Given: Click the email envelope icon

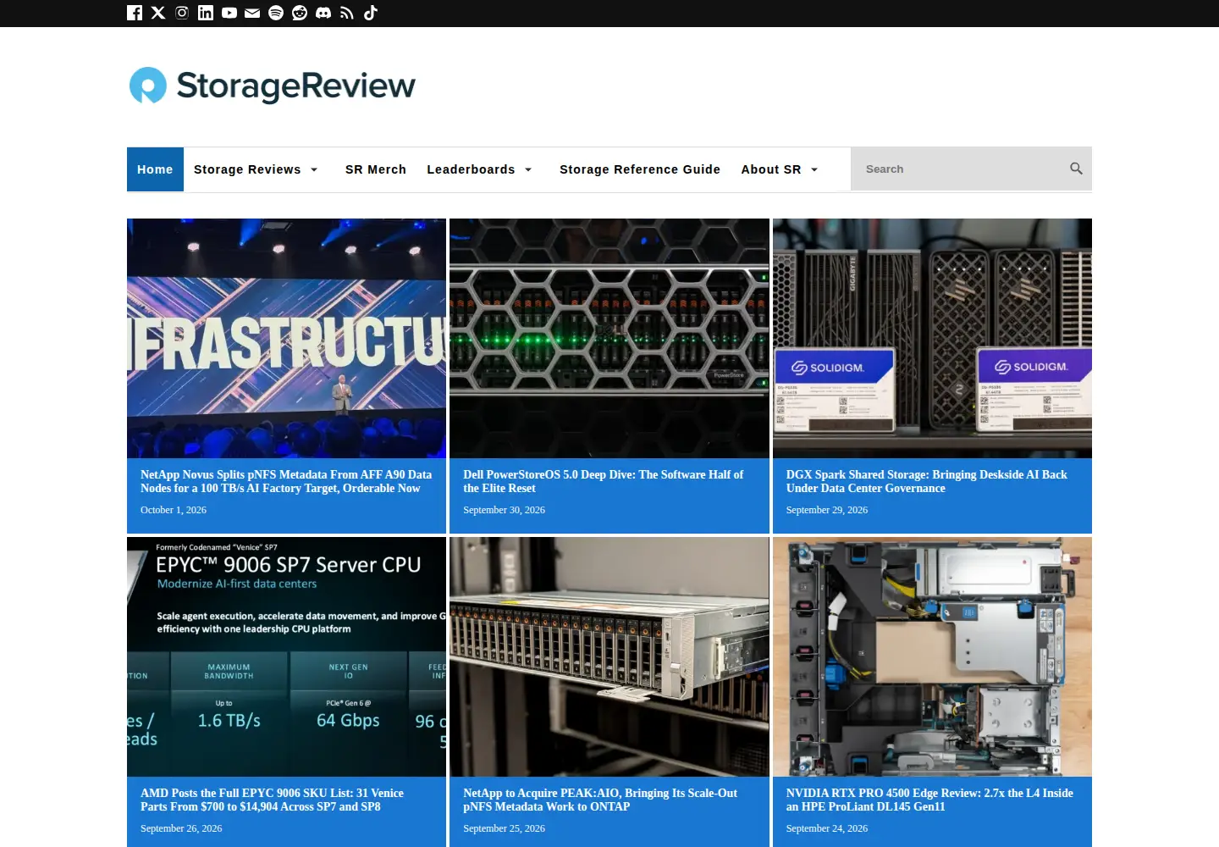Looking at the screenshot, I should [x=252, y=13].
